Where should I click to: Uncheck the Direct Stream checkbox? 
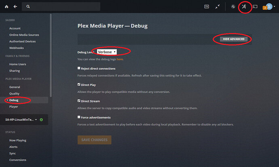tap(79, 101)
